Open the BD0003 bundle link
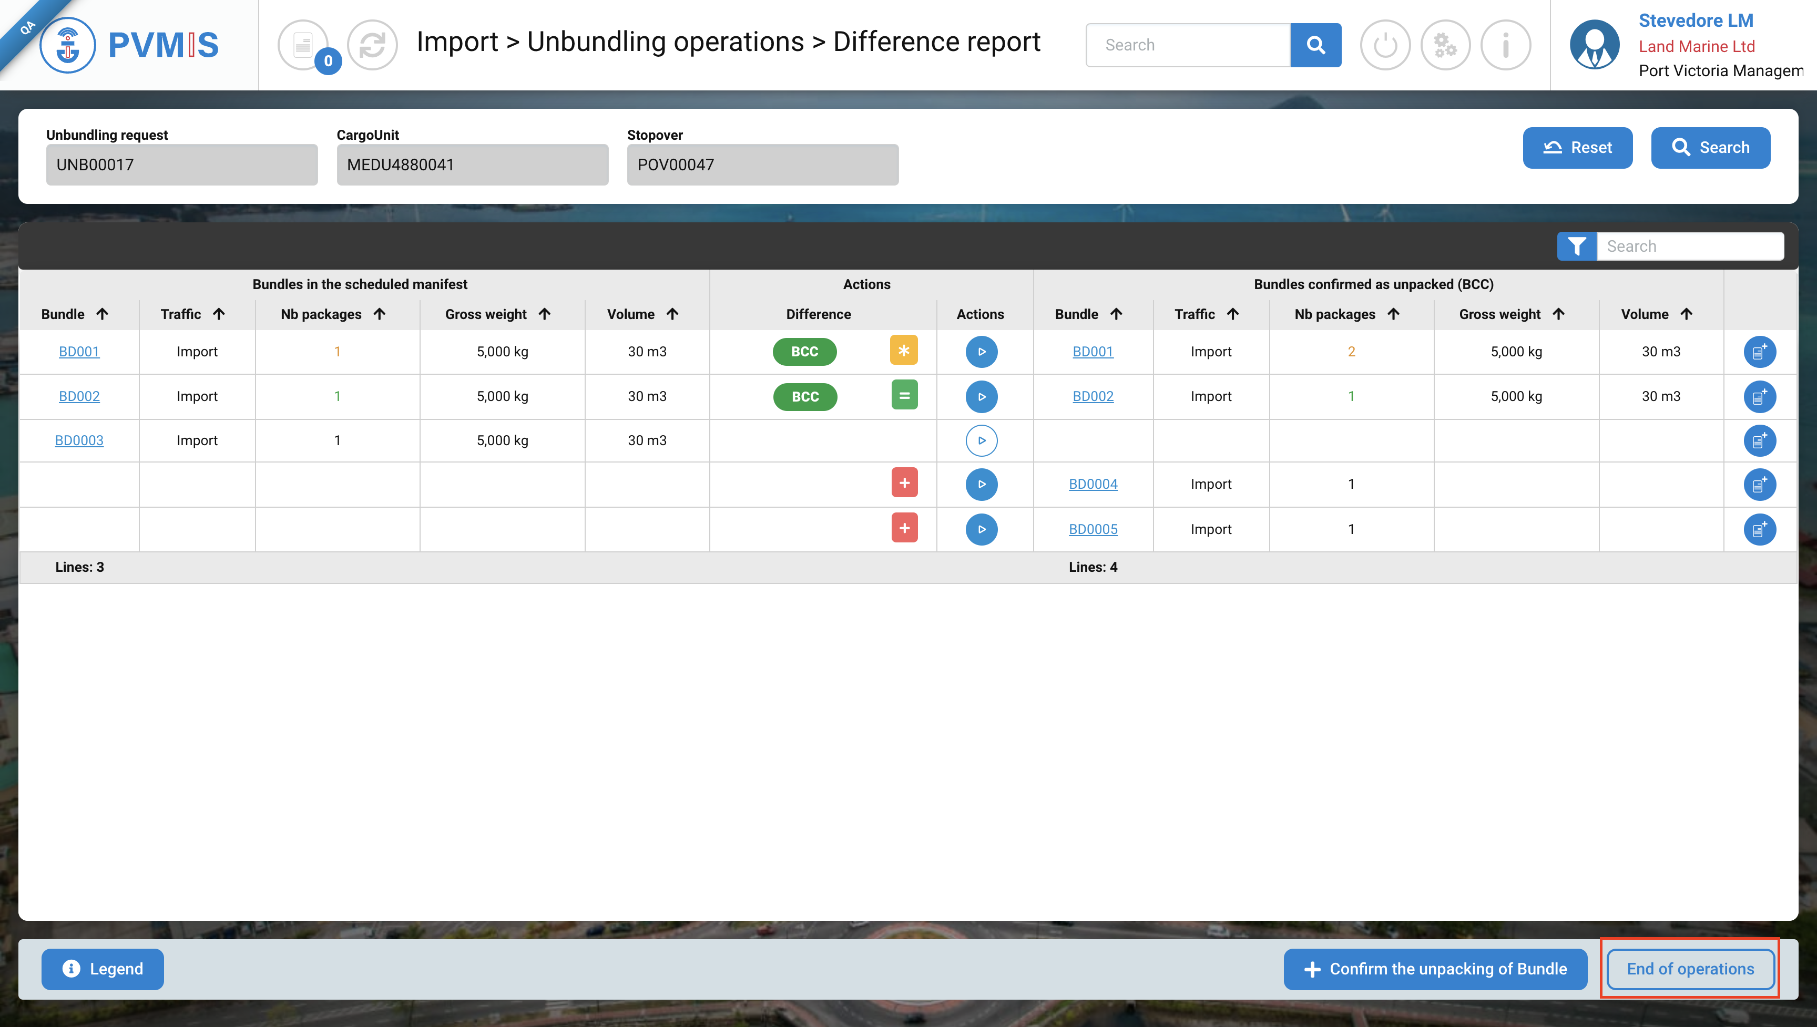The width and height of the screenshot is (1817, 1027). (79, 440)
